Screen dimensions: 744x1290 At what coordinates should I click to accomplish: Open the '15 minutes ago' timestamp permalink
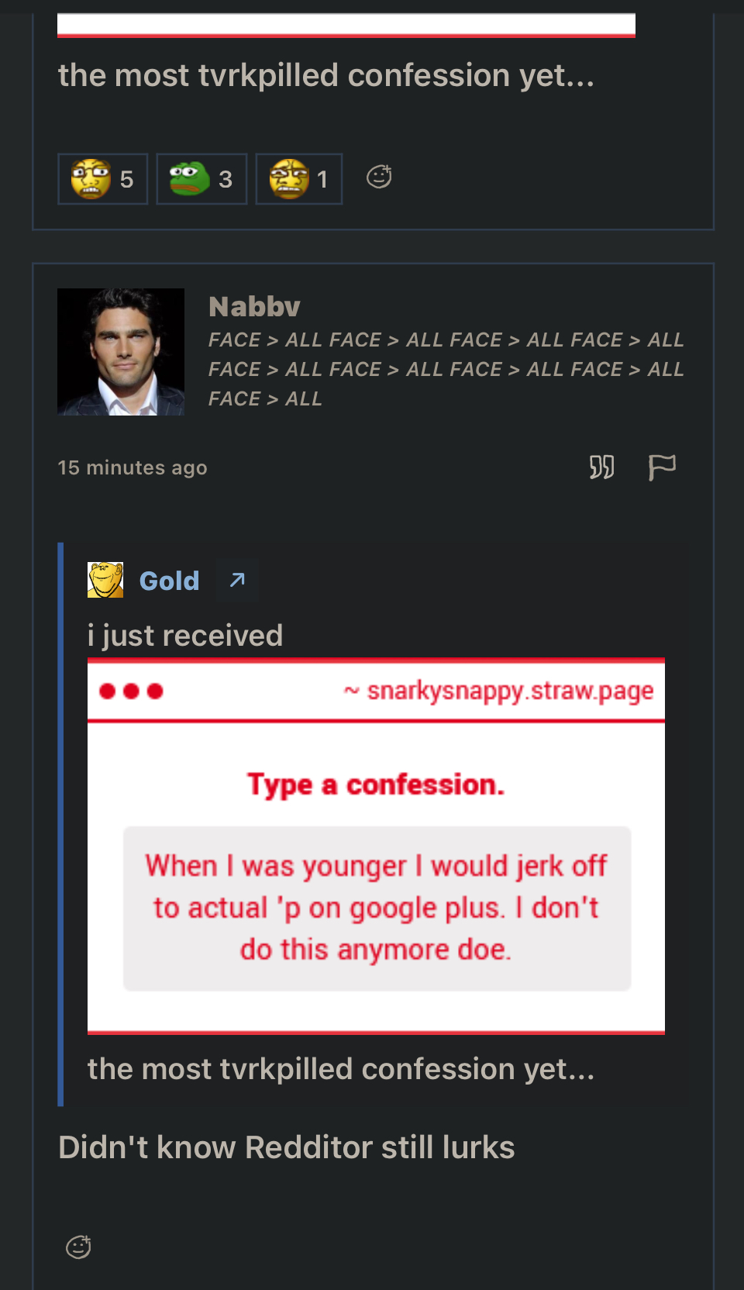pyautogui.click(x=133, y=468)
